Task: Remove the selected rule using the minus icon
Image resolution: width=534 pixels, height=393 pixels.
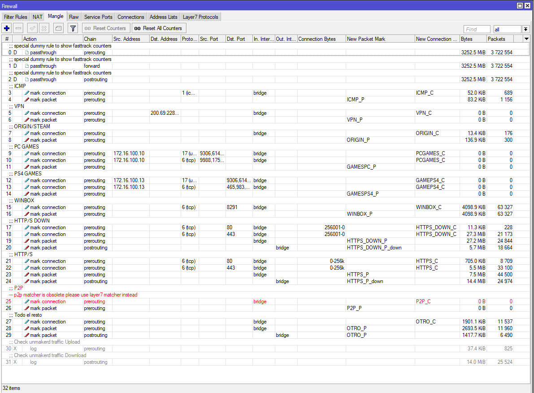Action: (18, 28)
